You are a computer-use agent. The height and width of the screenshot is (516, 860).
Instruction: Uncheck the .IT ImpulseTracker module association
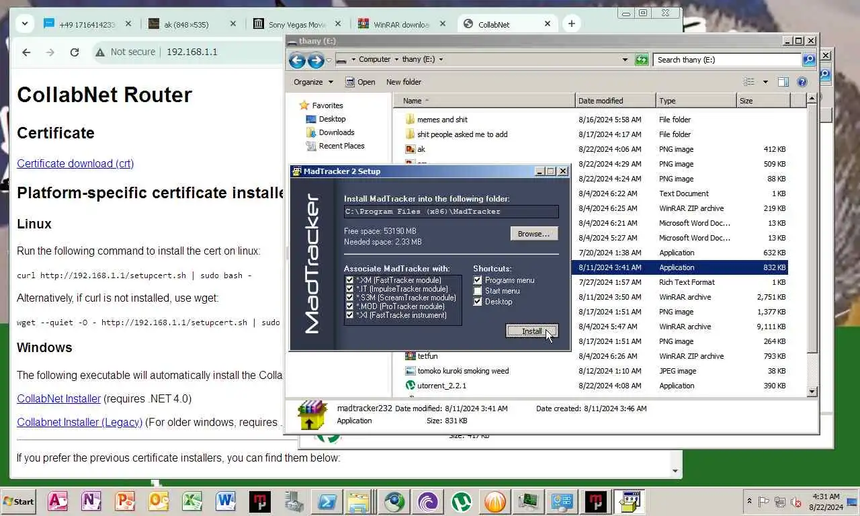pyautogui.click(x=349, y=289)
